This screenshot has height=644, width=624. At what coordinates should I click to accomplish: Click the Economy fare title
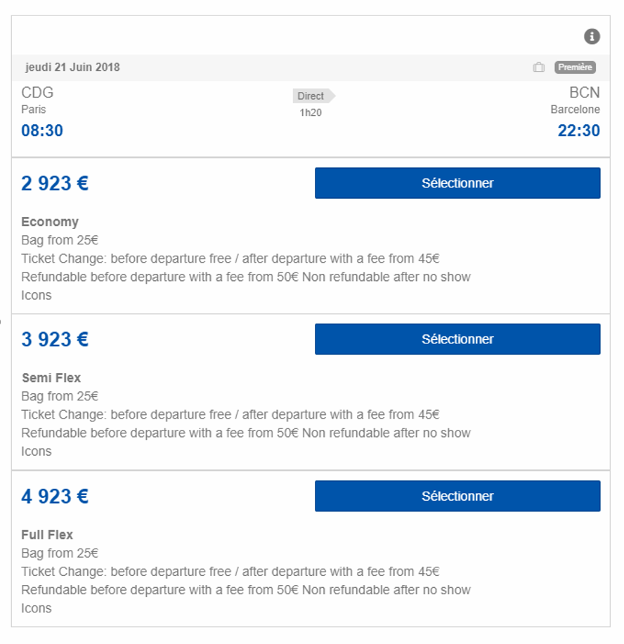(50, 222)
